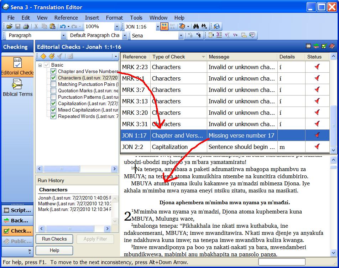Click the green checkmark icon in header bar
339x268 pixels.
coord(324,46)
